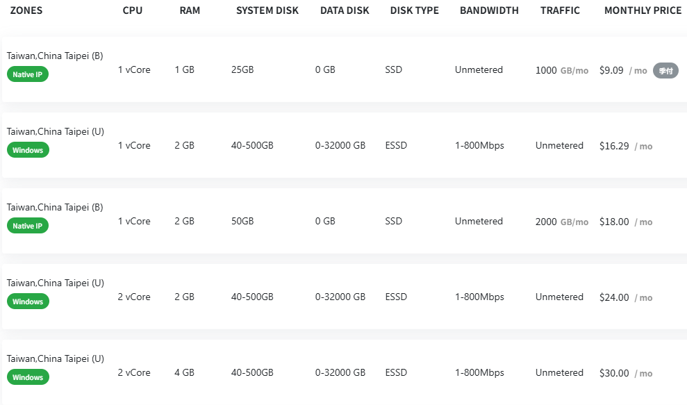687x405 pixels.
Task: Click the ZONES column header
Action: coord(26,10)
